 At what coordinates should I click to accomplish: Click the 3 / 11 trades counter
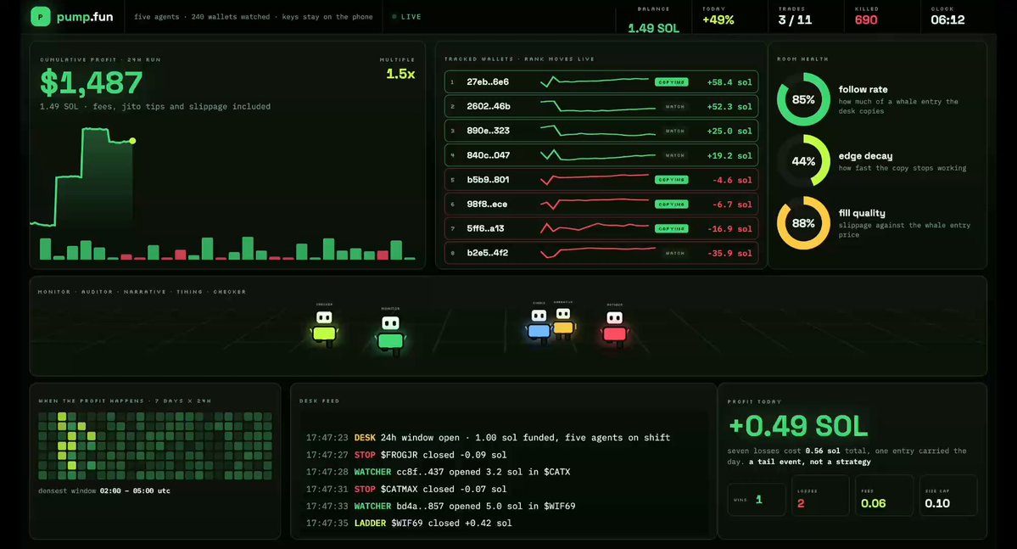tap(795, 20)
